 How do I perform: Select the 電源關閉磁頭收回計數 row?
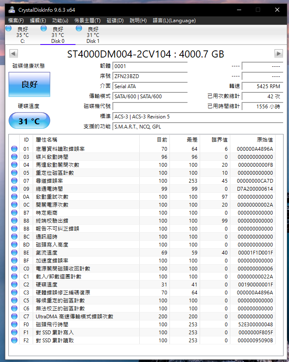142,268
